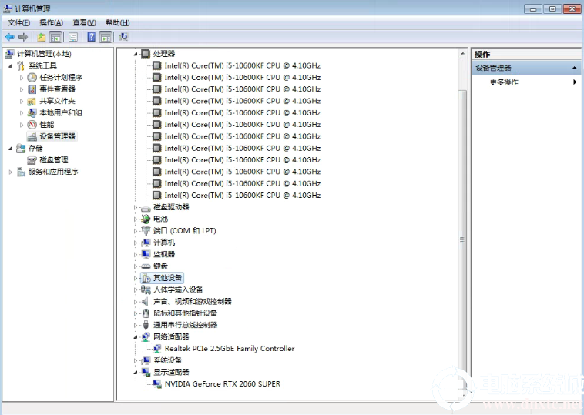Collapse the 处理器 category
The height and width of the screenshot is (415, 584).
click(x=136, y=55)
